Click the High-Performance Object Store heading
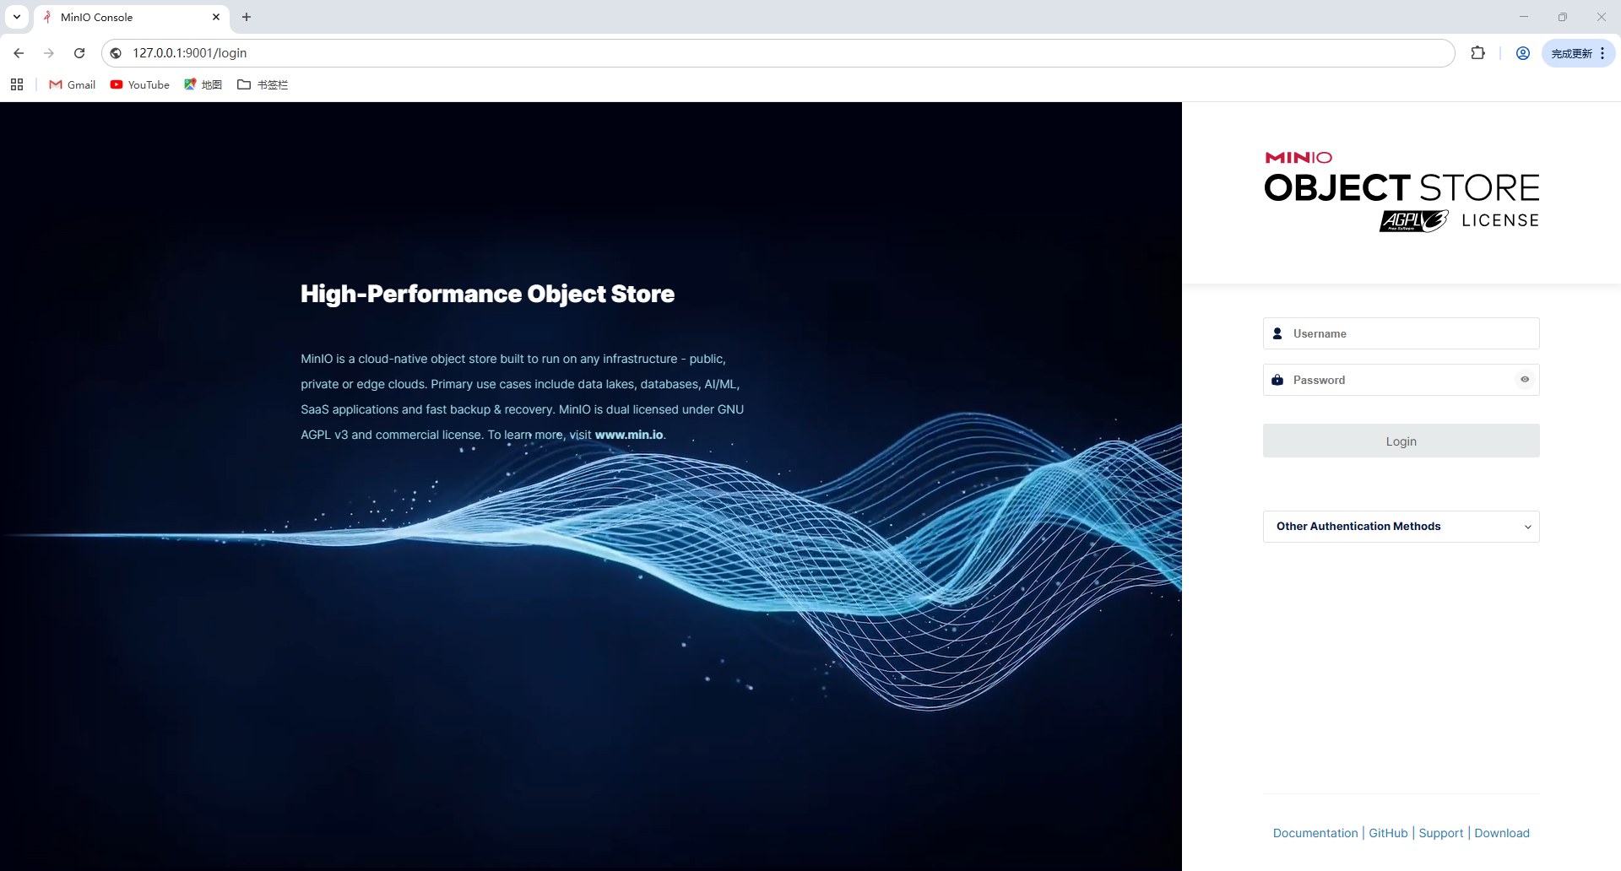Screen dimensions: 1621x871 coord(487,294)
